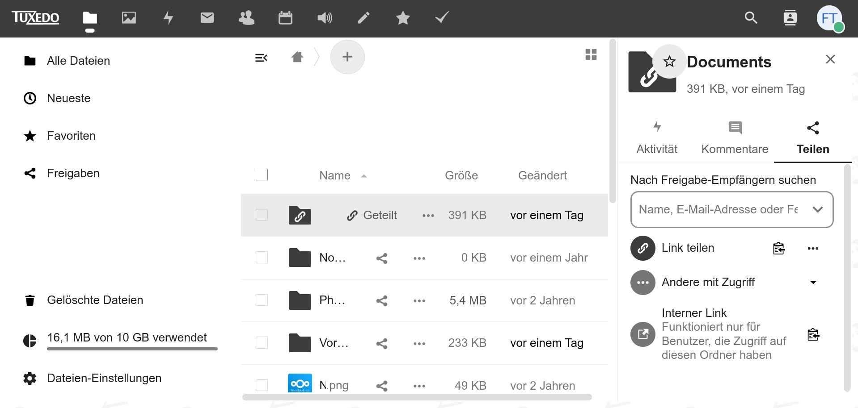Favorite the Documents folder star
The width and height of the screenshot is (858, 408).
(669, 61)
